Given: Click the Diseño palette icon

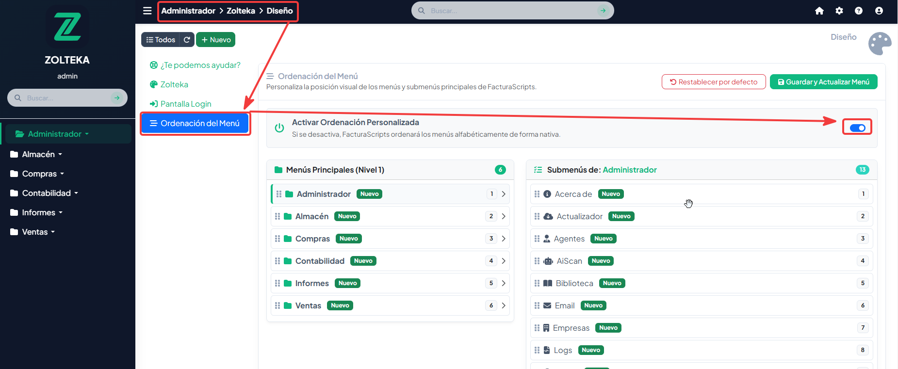Looking at the screenshot, I should [x=880, y=44].
